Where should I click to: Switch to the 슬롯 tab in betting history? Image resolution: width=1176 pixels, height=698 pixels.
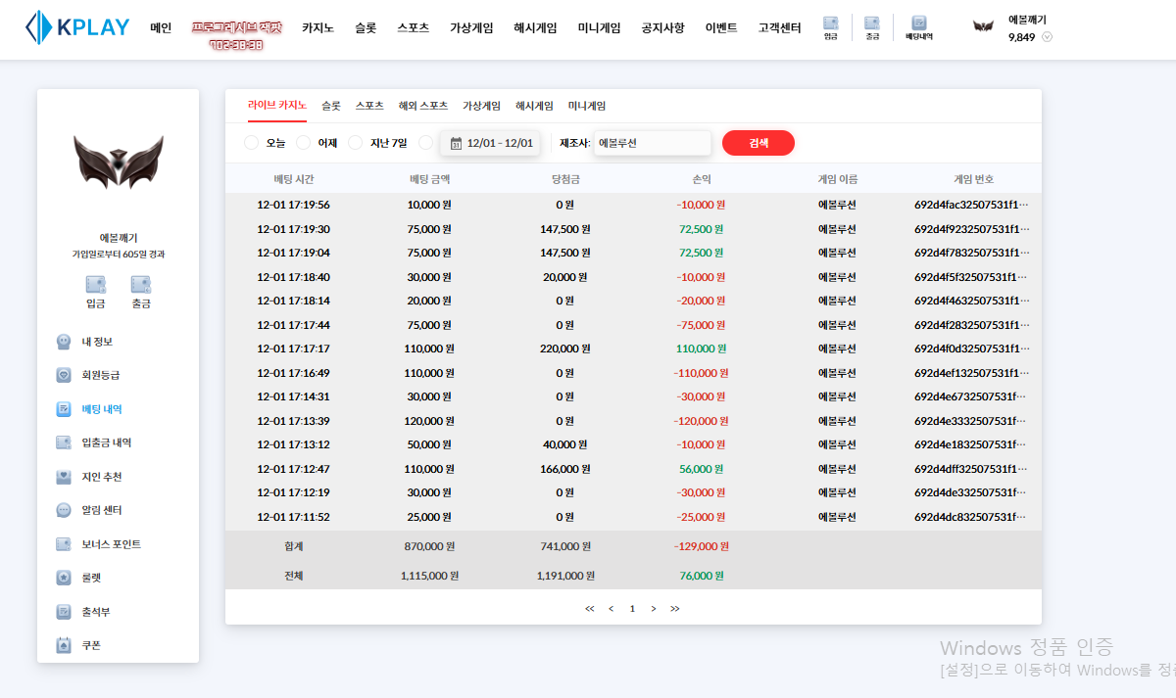(x=331, y=106)
